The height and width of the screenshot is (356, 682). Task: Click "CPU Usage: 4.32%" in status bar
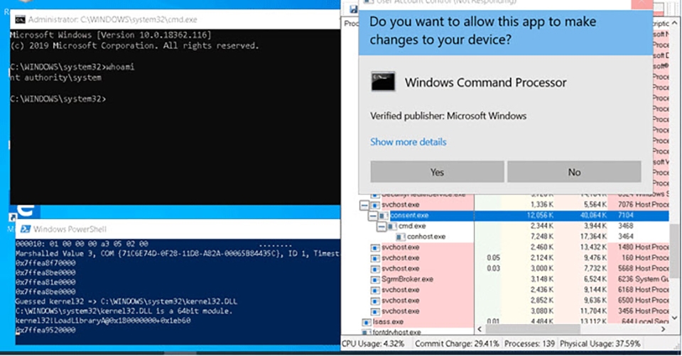click(x=373, y=343)
